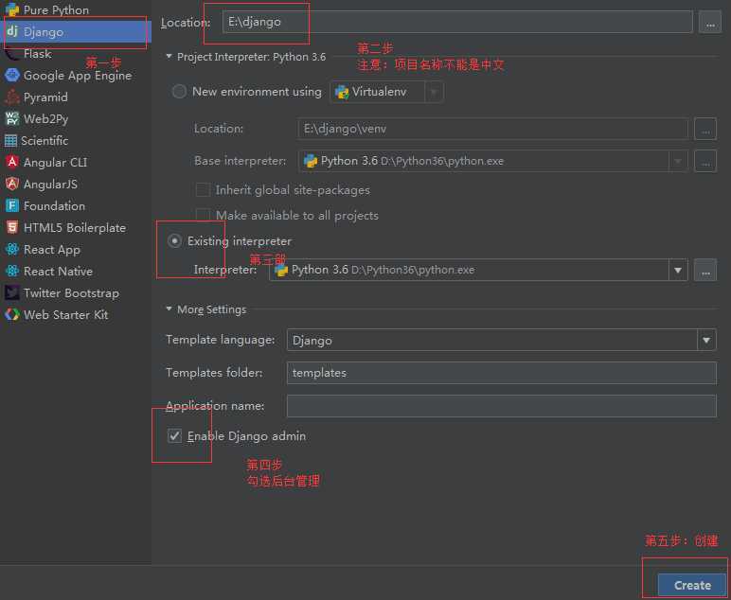
Task: Browse for virtualenv Location folder
Action: [x=705, y=129]
